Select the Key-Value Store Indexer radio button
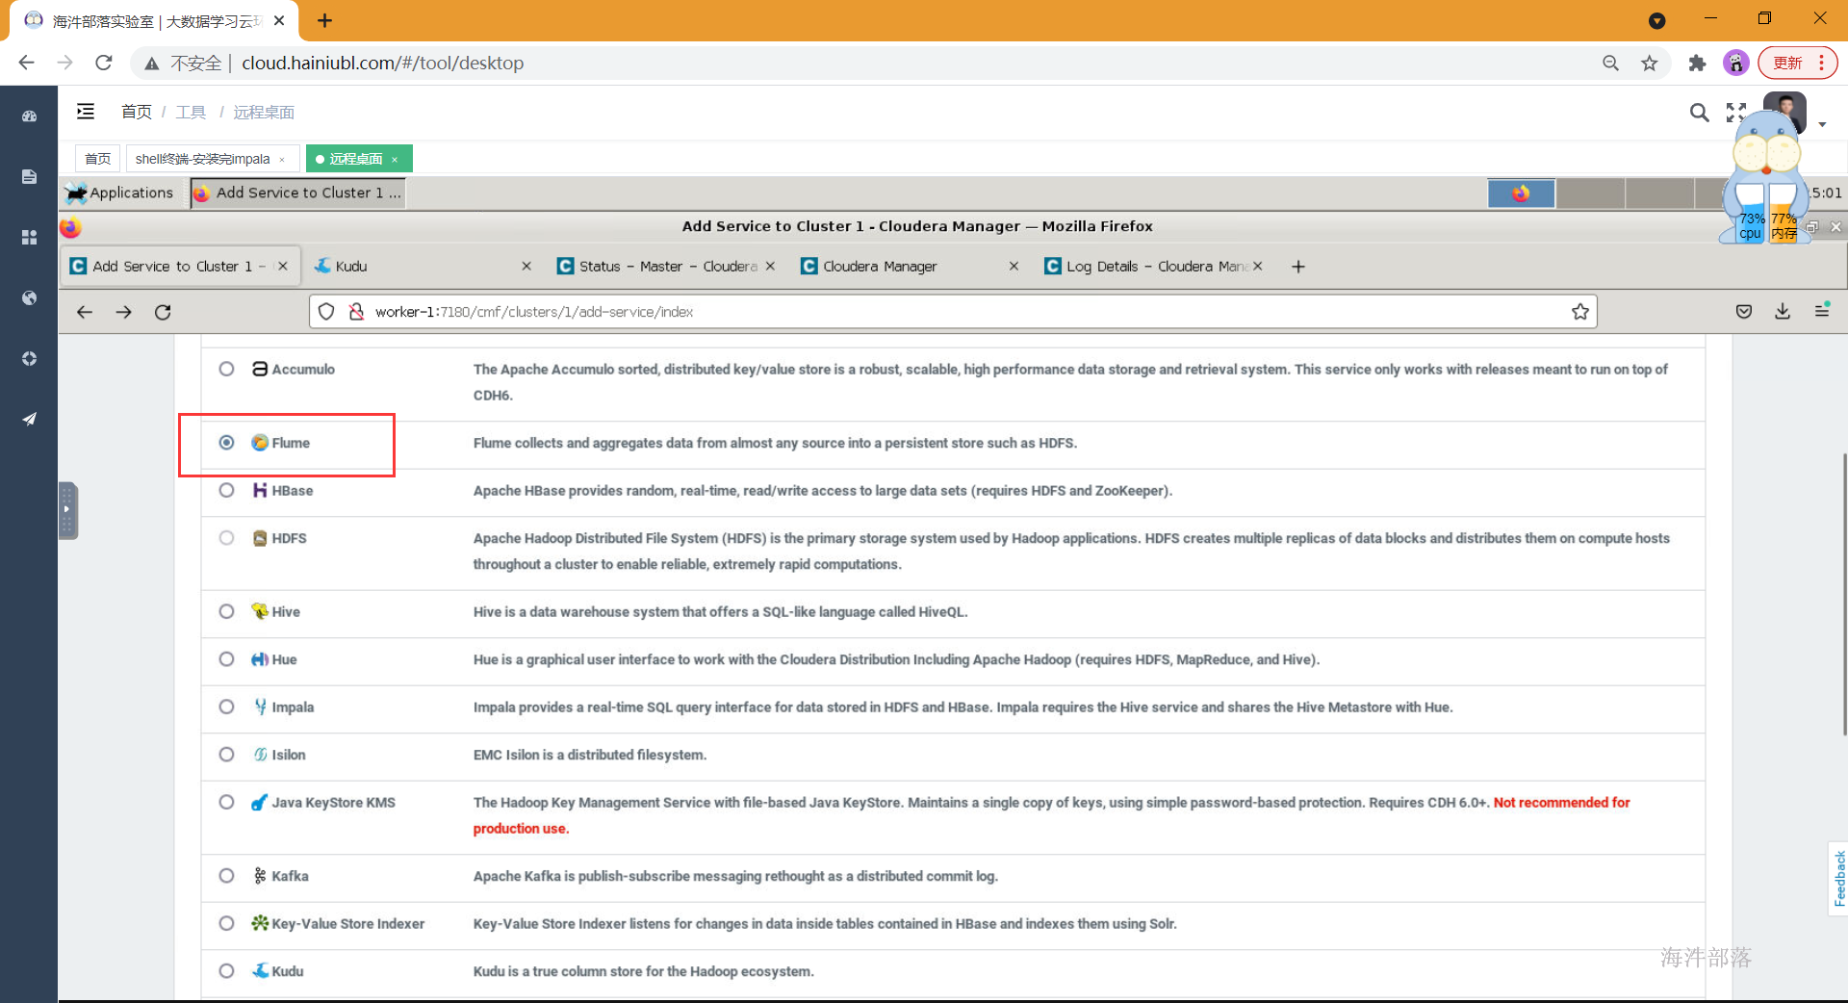This screenshot has width=1848, height=1003. (x=226, y=923)
